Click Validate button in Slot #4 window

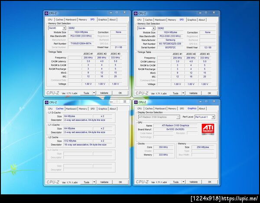(193, 93)
